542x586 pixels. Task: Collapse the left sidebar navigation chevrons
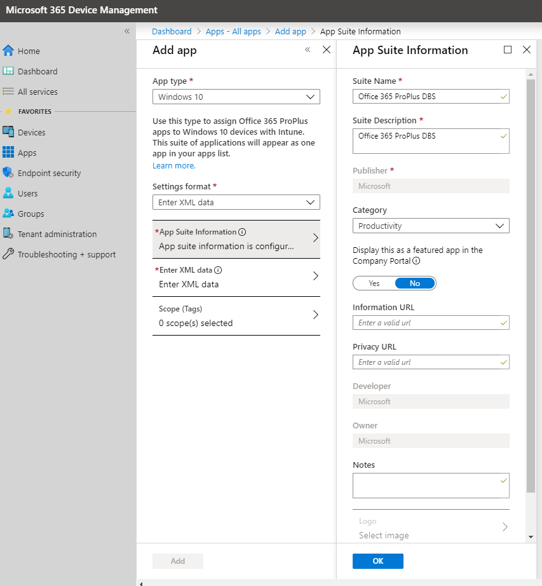tap(127, 31)
